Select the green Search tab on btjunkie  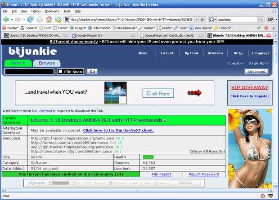click(18, 63)
